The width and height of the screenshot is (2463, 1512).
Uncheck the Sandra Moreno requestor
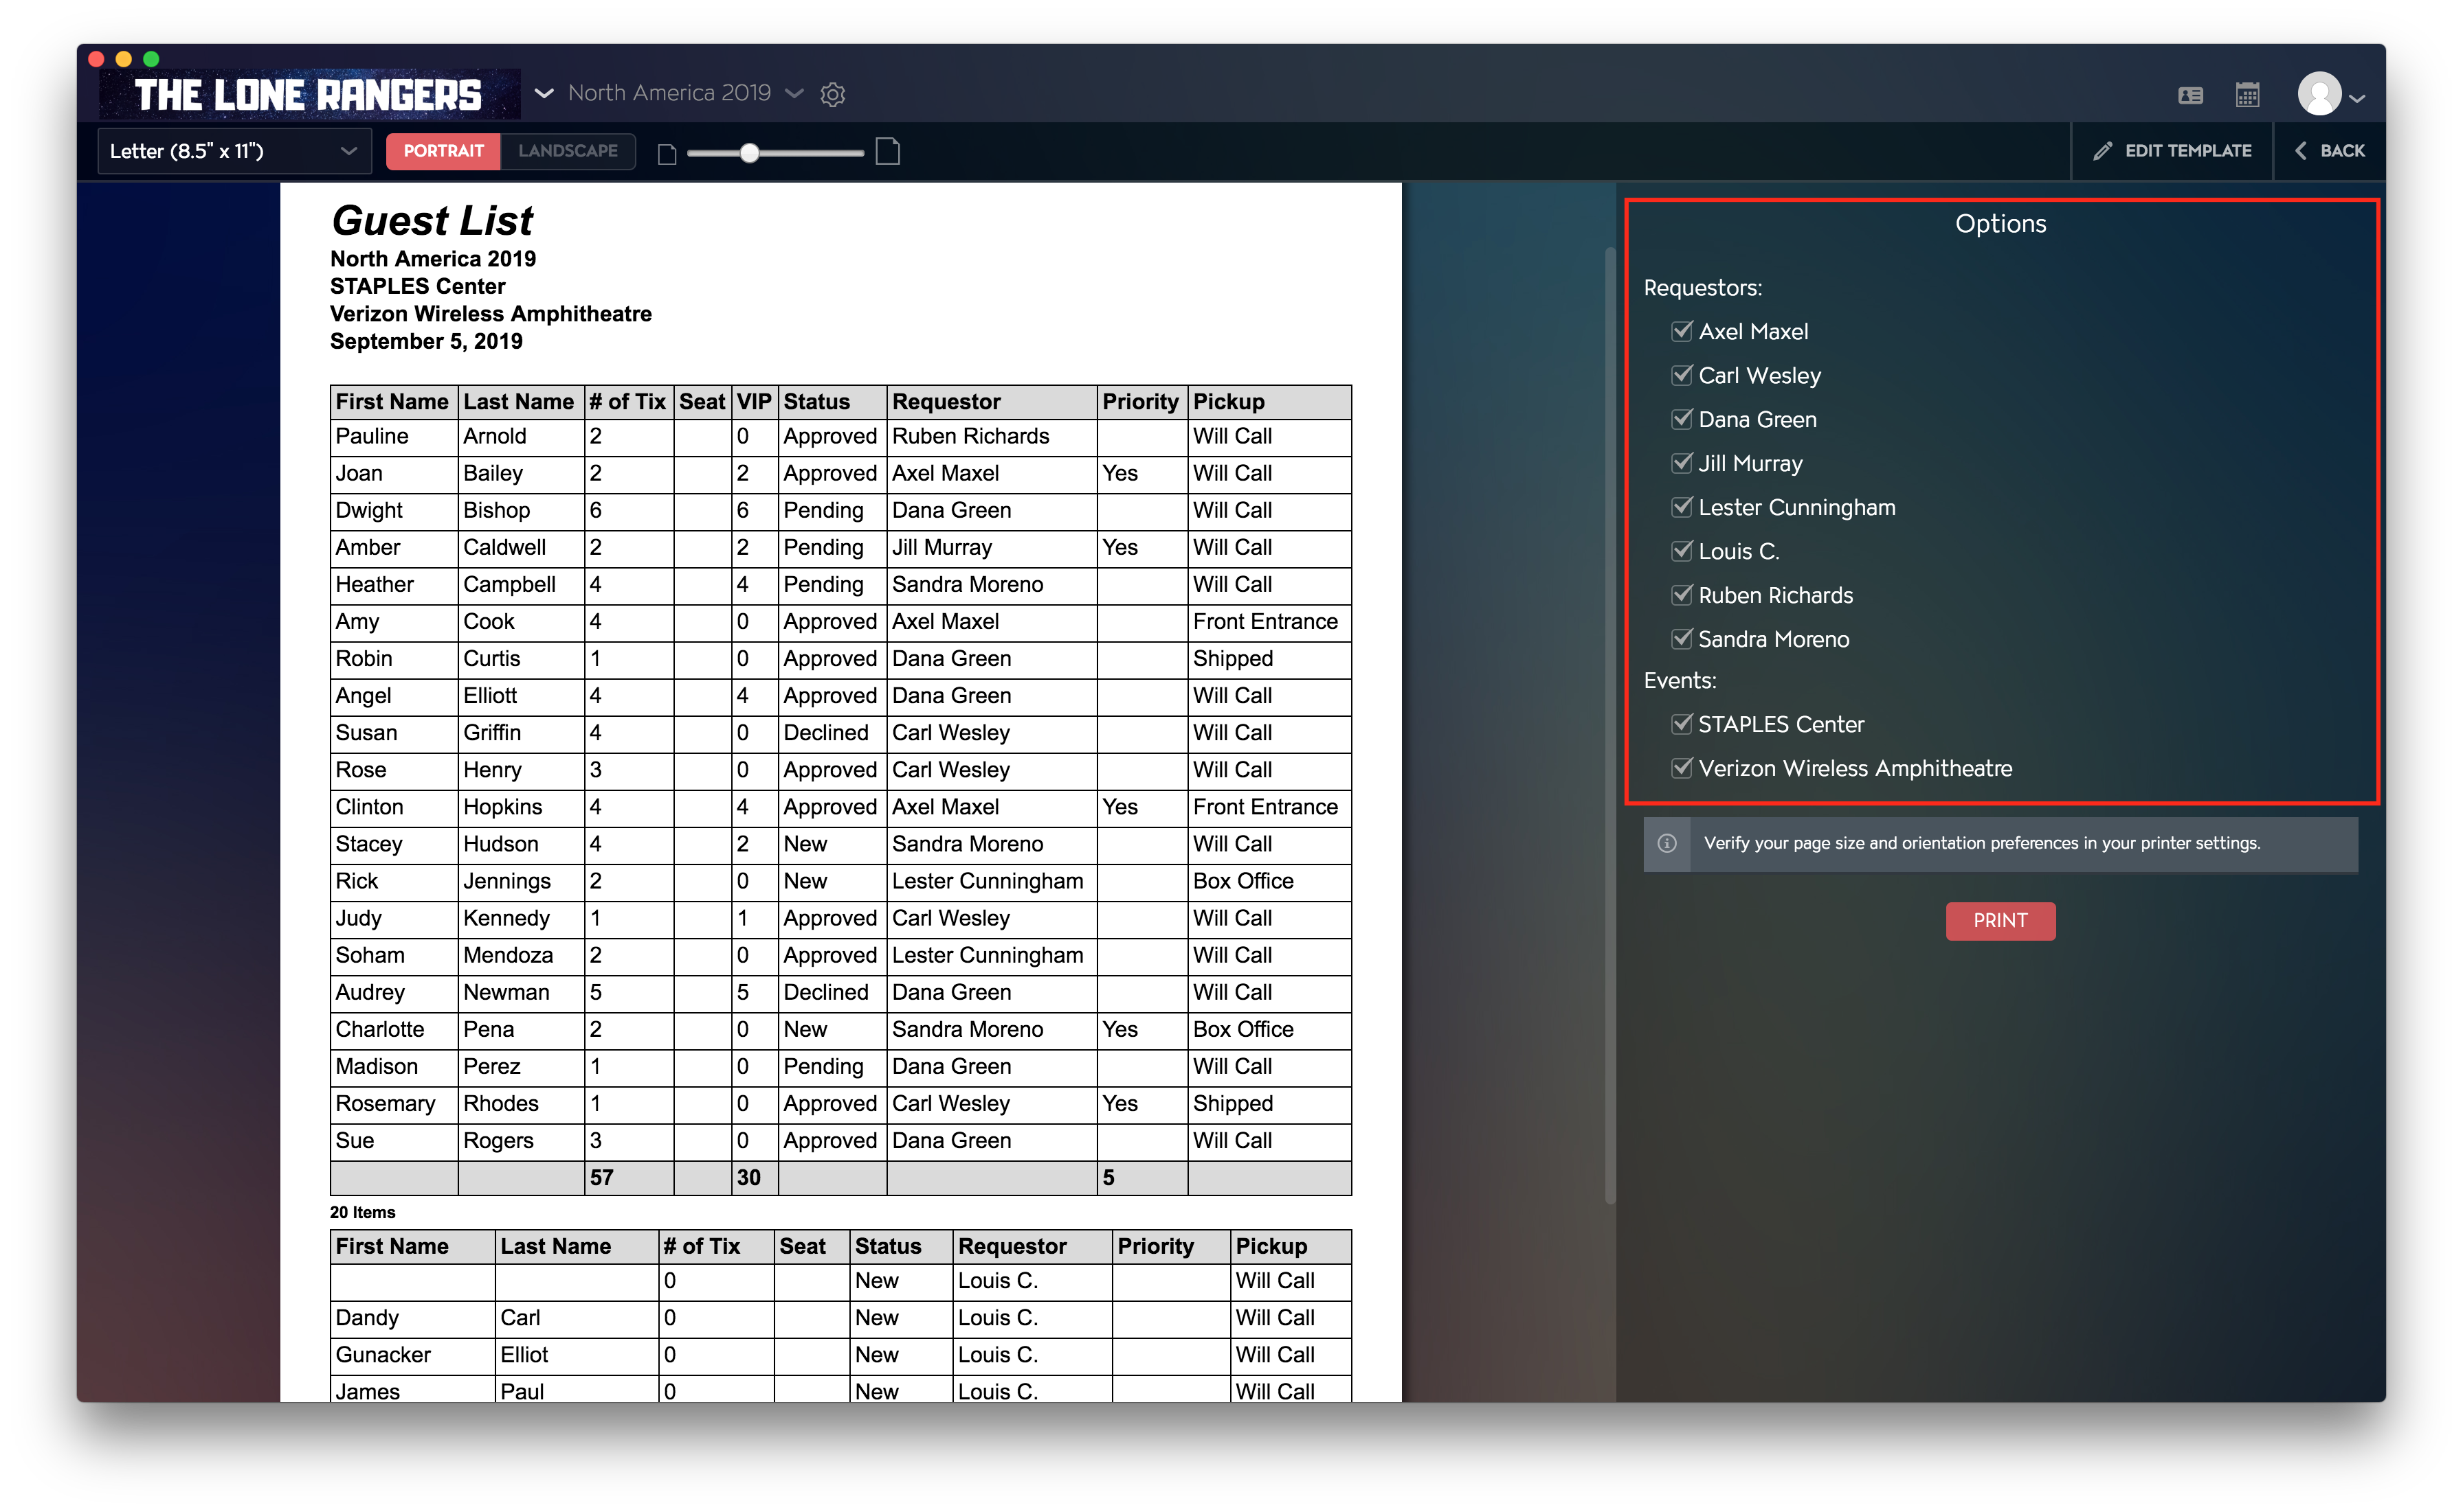point(1682,639)
